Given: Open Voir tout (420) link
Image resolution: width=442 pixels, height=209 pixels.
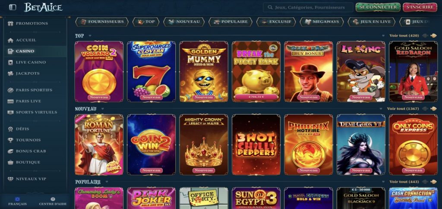Looking at the screenshot, I should 404,36.
